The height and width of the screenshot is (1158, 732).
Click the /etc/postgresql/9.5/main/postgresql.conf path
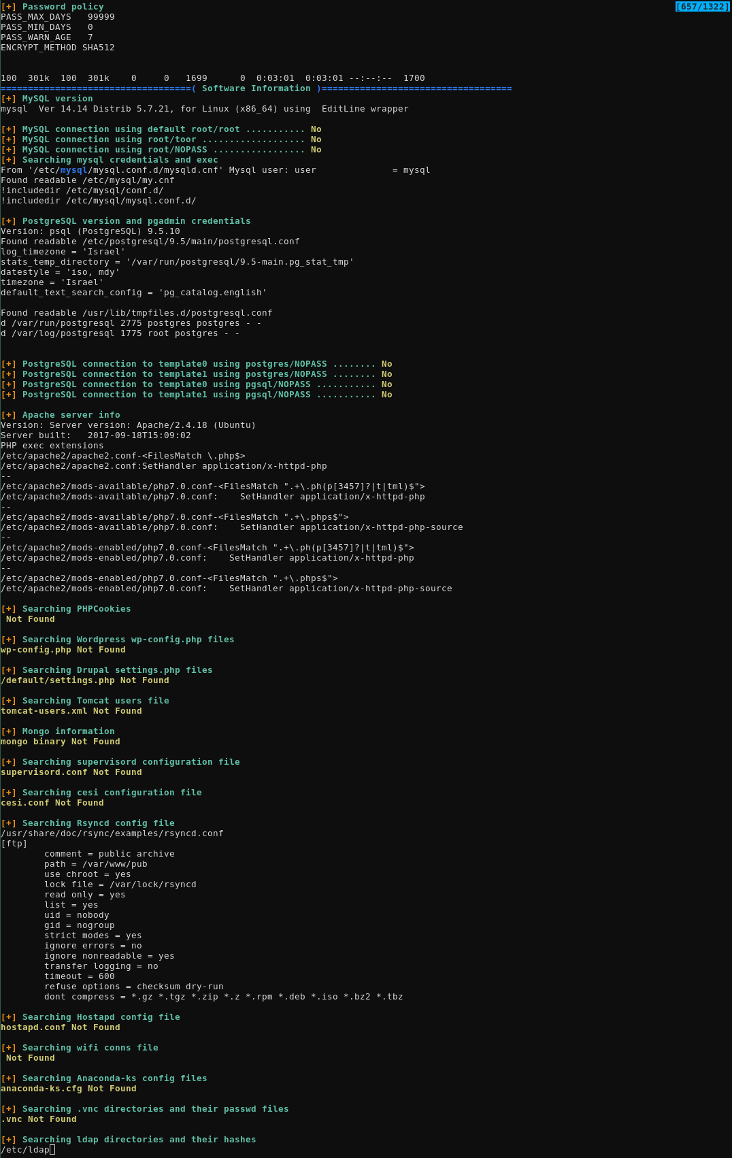(190, 242)
